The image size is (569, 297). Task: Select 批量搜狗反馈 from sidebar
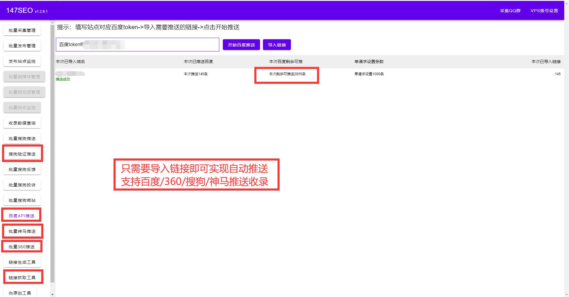(x=22, y=169)
